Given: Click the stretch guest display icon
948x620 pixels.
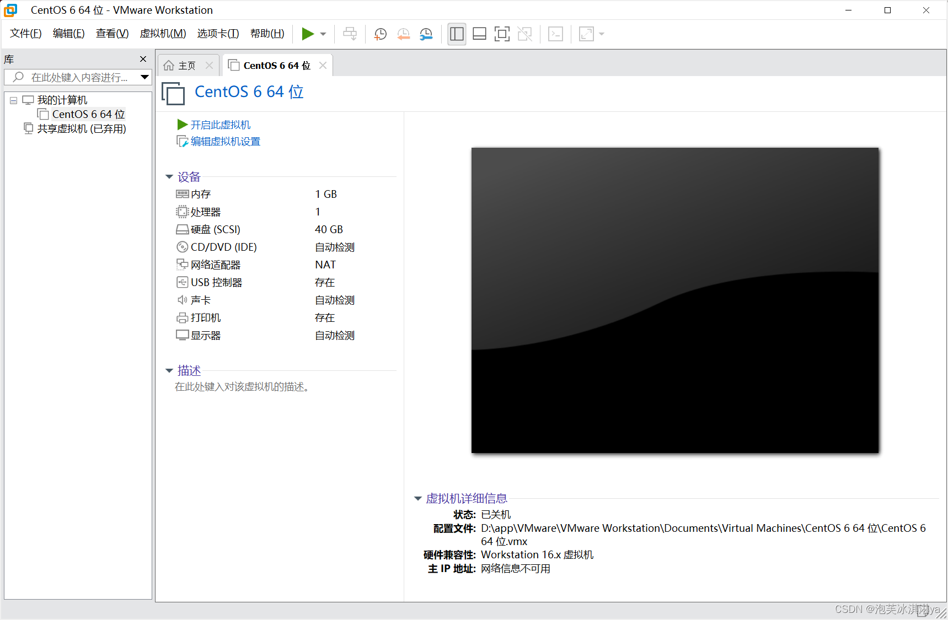Looking at the screenshot, I should [586, 34].
